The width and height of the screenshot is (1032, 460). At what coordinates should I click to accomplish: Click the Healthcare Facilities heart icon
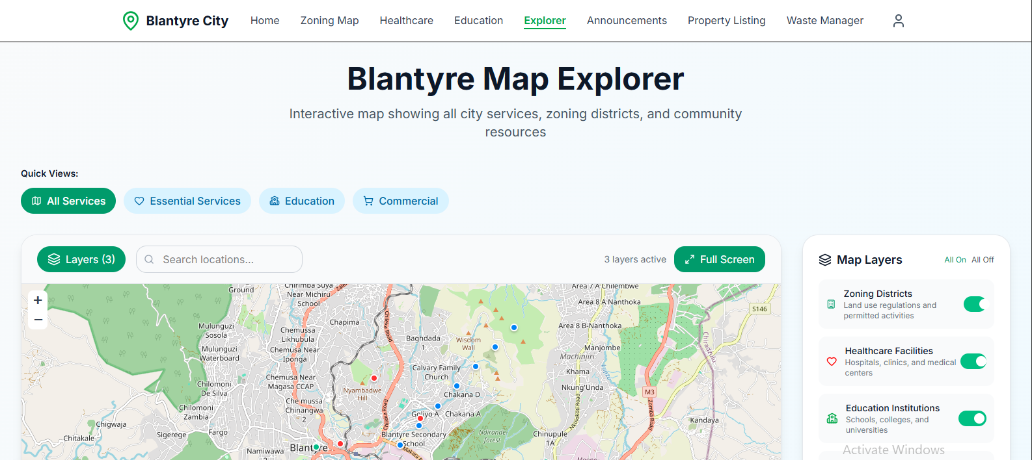coord(832,361)
